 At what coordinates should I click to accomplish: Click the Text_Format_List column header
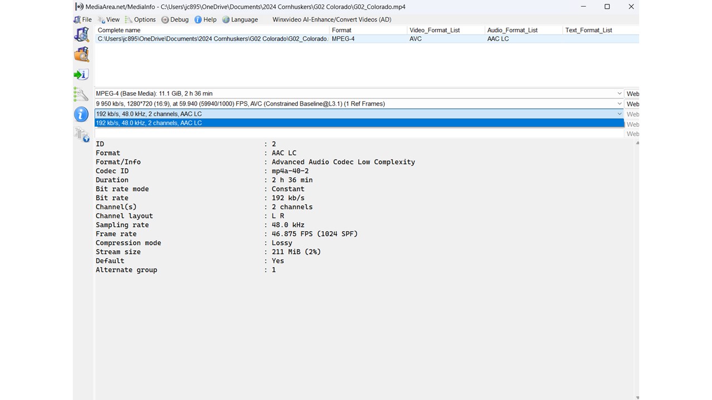click(x=601, y=30)
